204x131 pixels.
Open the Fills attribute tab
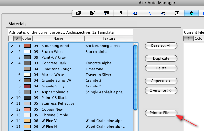(x=149, y=13)
